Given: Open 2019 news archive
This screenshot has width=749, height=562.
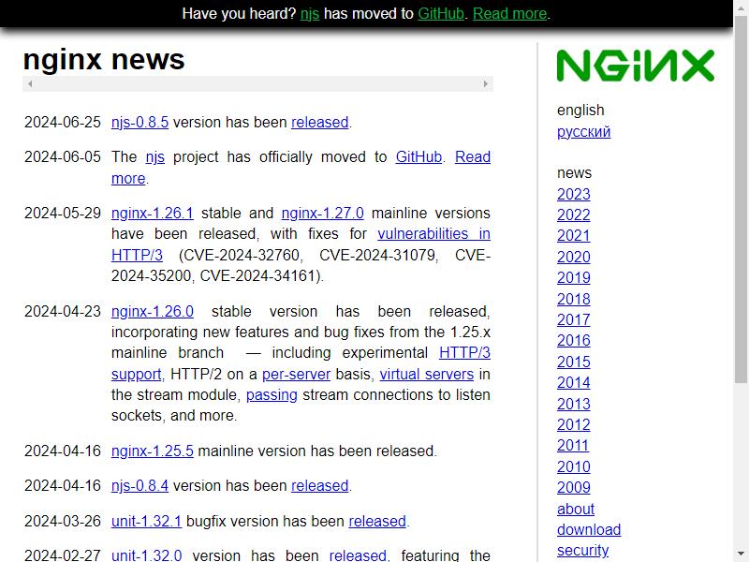Looking at the screenshot, I should tap(573, 277).
